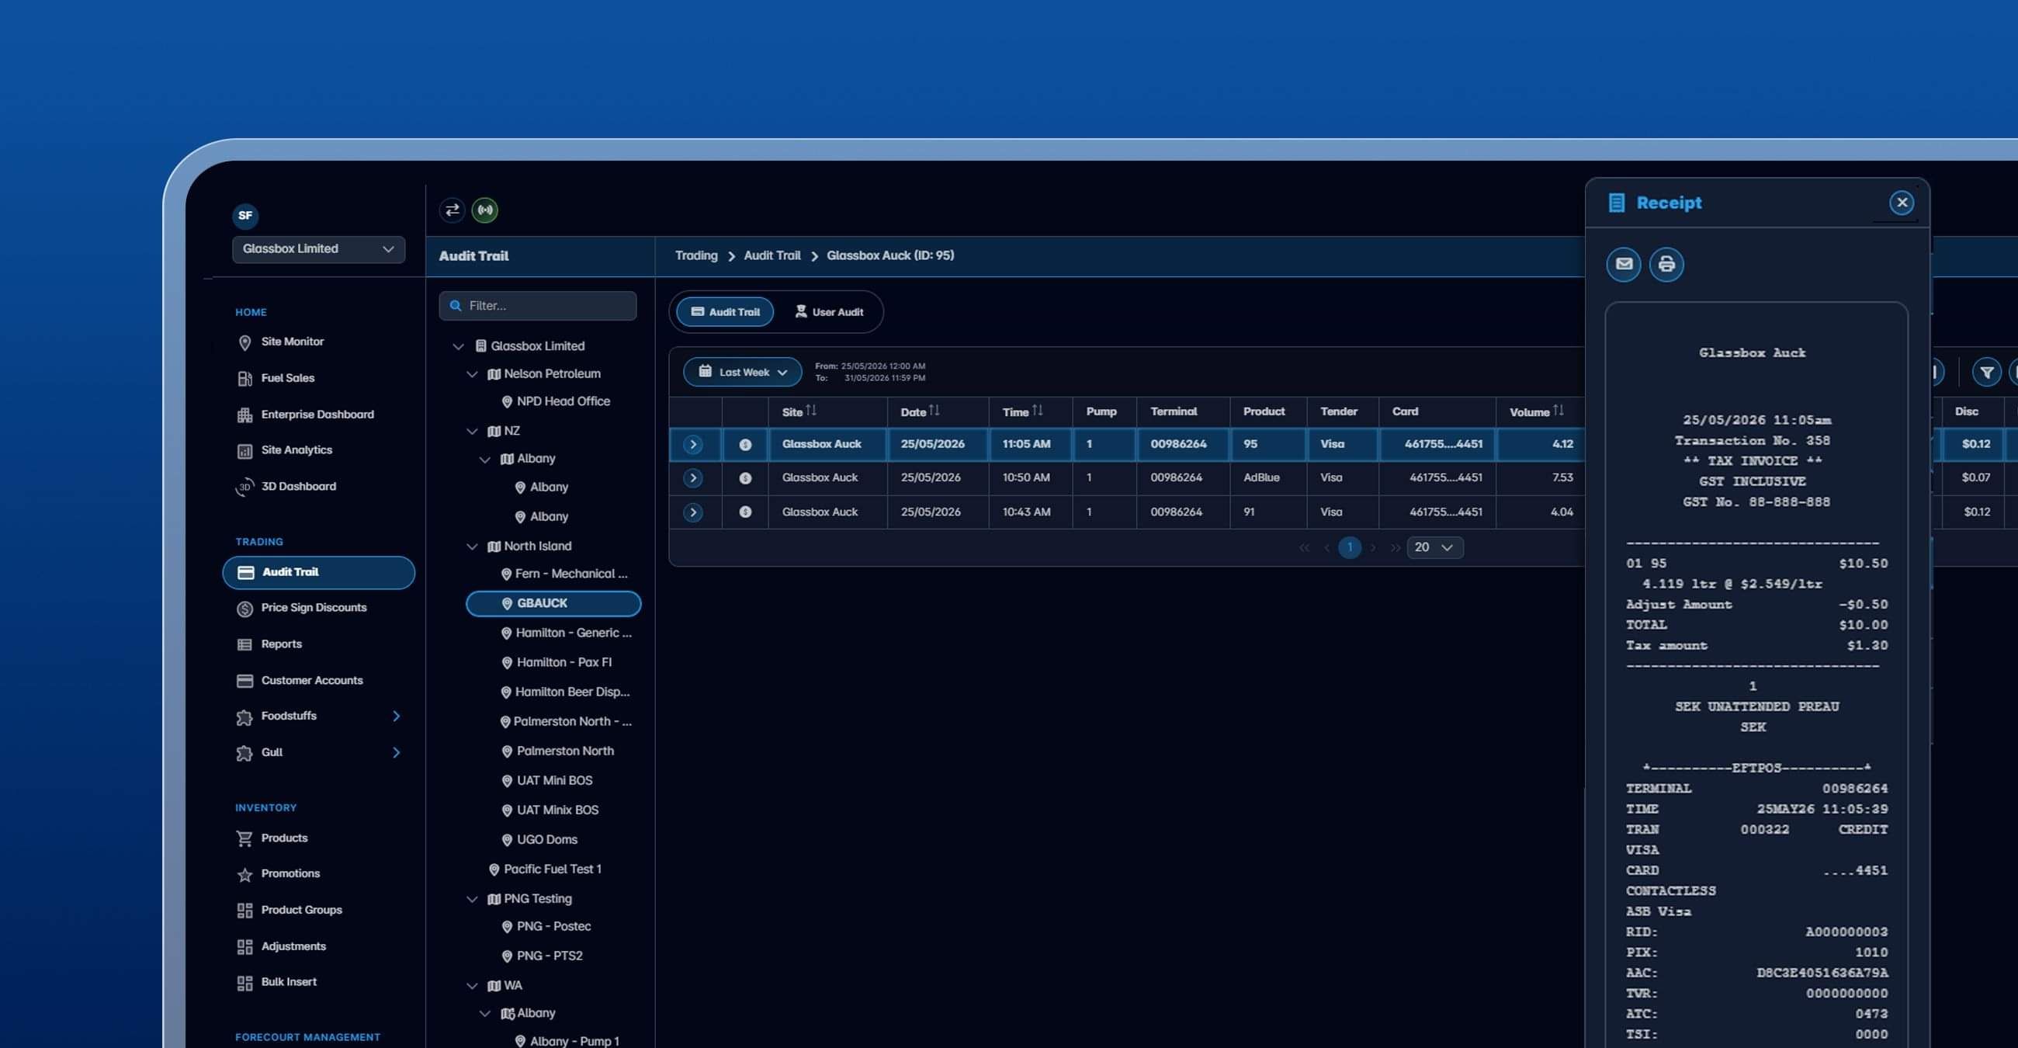Image resolution: width=2018 pixels, height=1048 pixels.
Task: Click the swap arrows toolbar icon
Action: 452,210
